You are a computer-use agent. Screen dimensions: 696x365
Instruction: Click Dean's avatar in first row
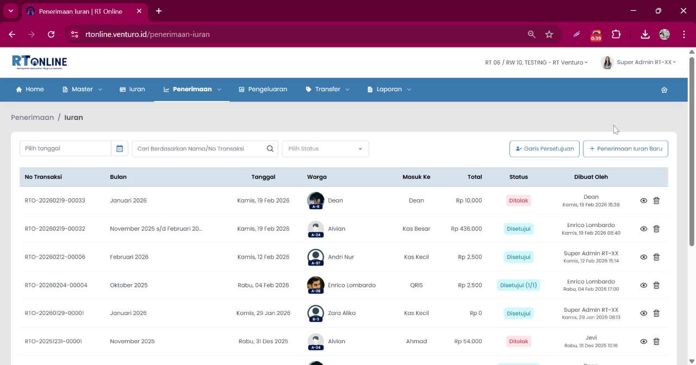click(x=315, y=200)
